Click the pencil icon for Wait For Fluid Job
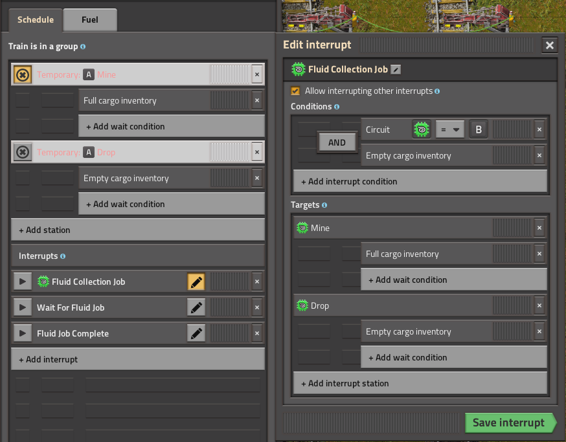The height and width of the screenshot is (442, 566). pos(196,307)
